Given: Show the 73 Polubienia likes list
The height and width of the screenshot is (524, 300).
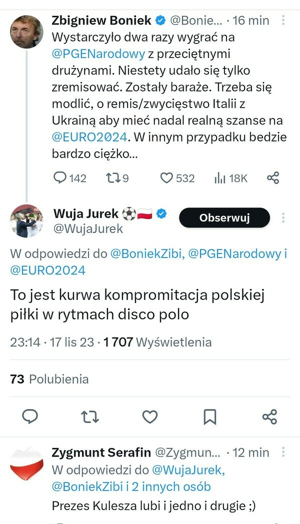Looking at the screenshot, I should [x=49, y=379].
